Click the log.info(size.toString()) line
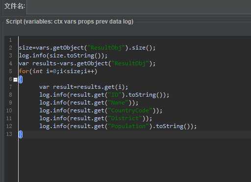 tap(63, 55)
